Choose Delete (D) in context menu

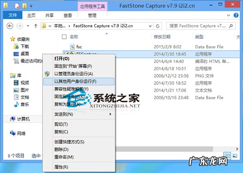pyautogui.click(x=79, y=149)
